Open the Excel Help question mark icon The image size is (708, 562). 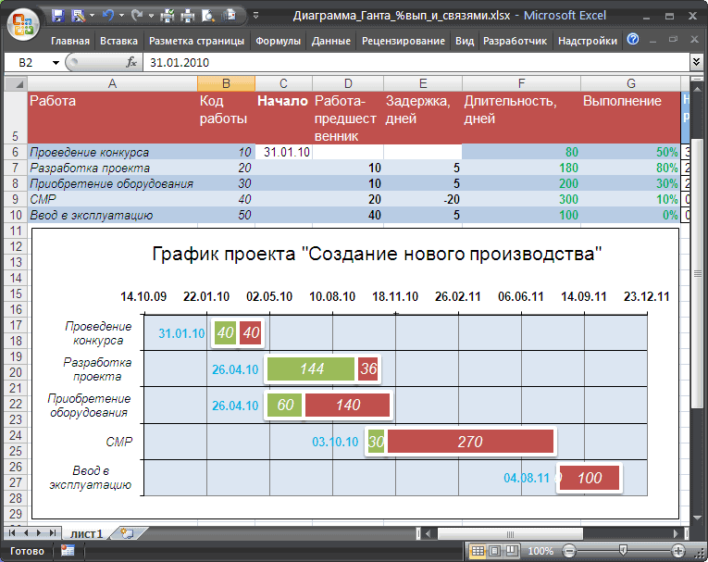(633, 39)
